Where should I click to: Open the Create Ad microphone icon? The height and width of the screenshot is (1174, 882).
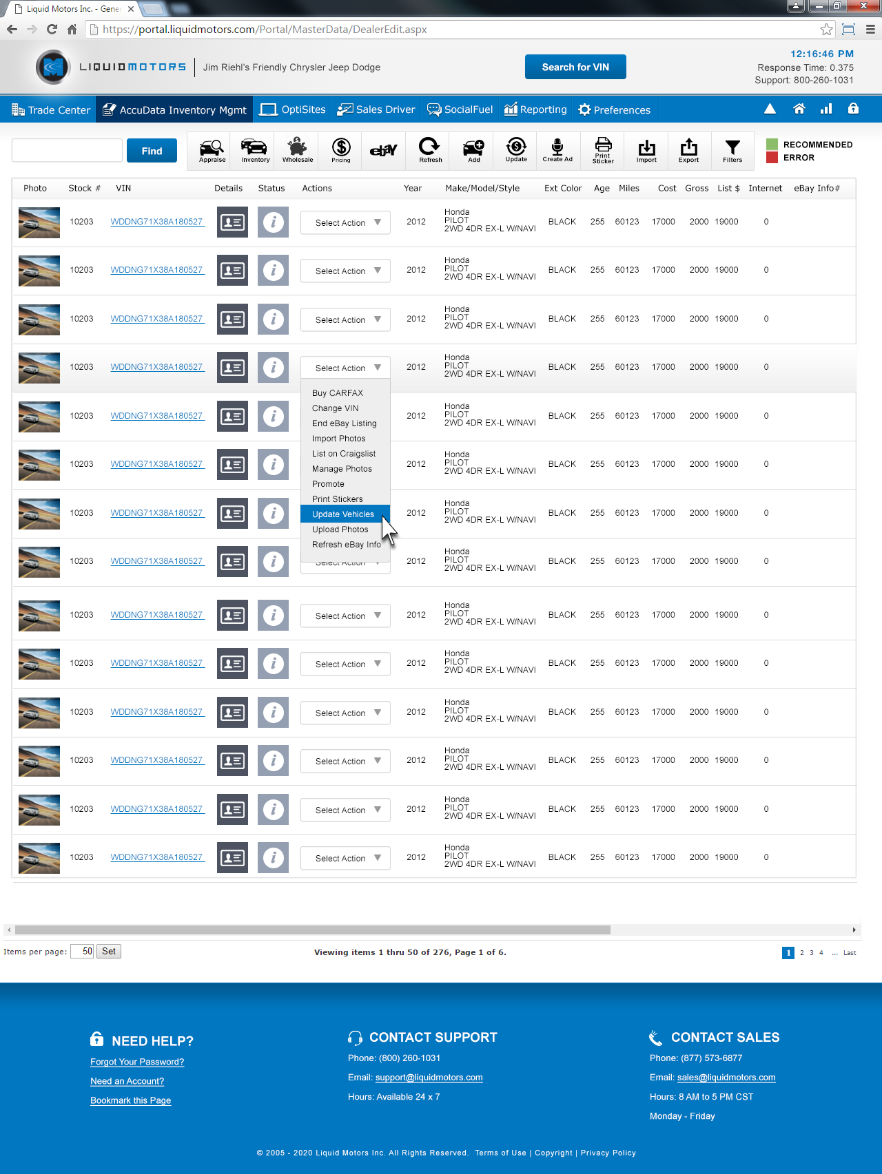coord(557,150)
